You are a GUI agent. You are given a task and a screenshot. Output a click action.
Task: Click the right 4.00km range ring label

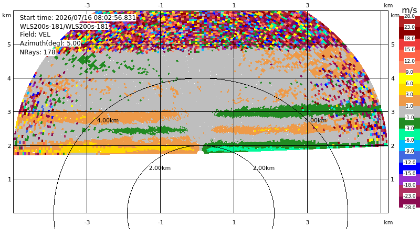(316, 120)
